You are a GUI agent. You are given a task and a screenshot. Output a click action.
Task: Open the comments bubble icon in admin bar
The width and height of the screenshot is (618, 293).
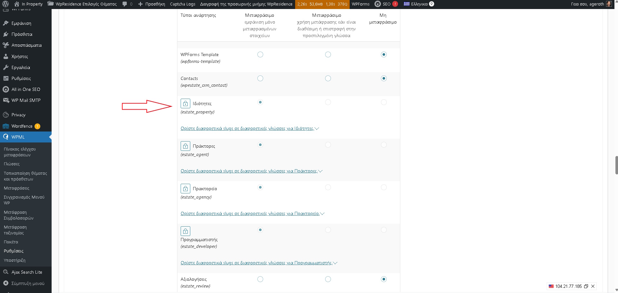point(125,4)
